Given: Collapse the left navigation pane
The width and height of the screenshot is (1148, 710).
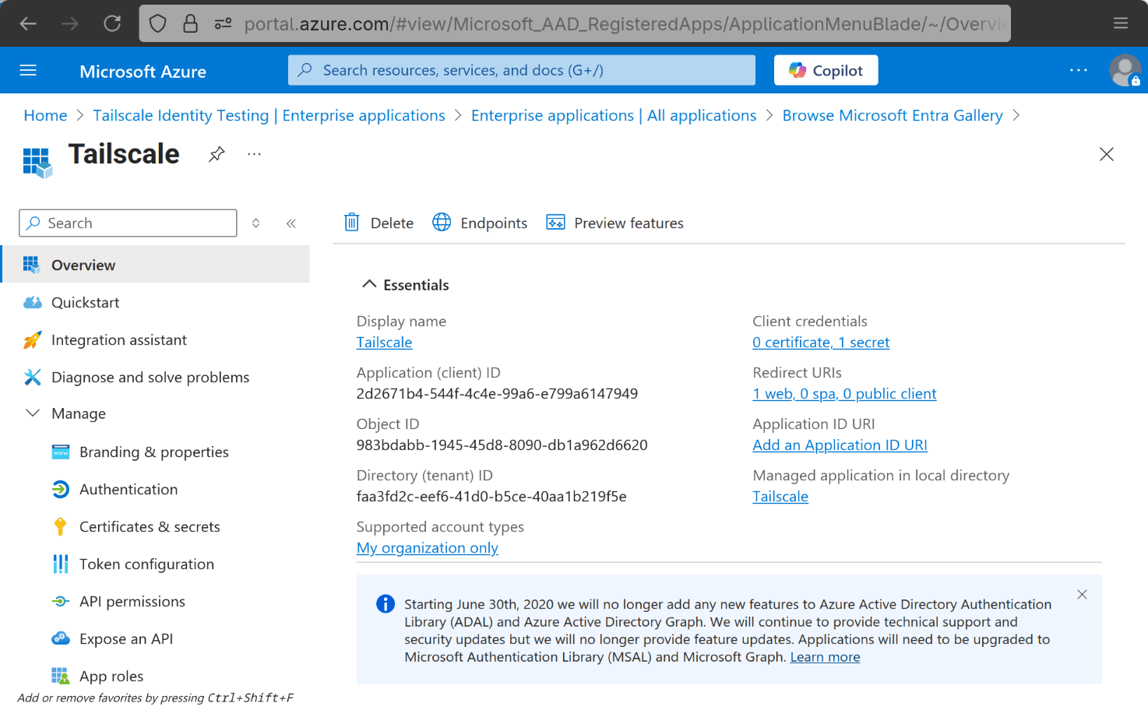Looking at the screenshot, I should pyautogui.click(x=291, y=223).
